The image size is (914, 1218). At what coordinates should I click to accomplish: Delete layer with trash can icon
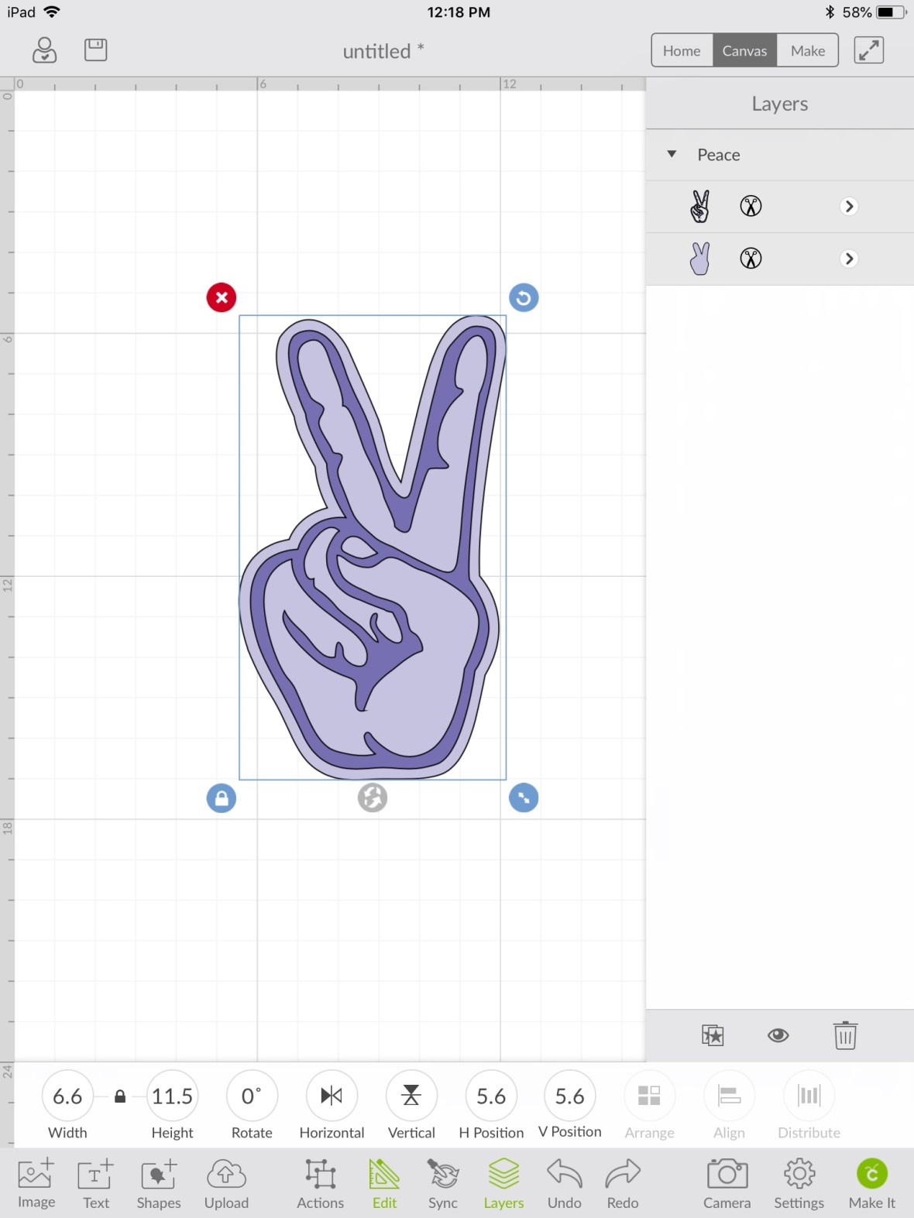tap(845, 1035)
